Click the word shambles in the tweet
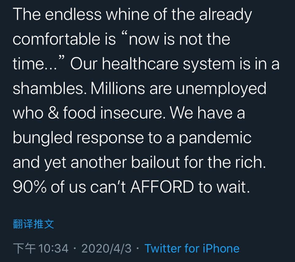This screenshot has width=295, height=262. [x=48, y=88]
